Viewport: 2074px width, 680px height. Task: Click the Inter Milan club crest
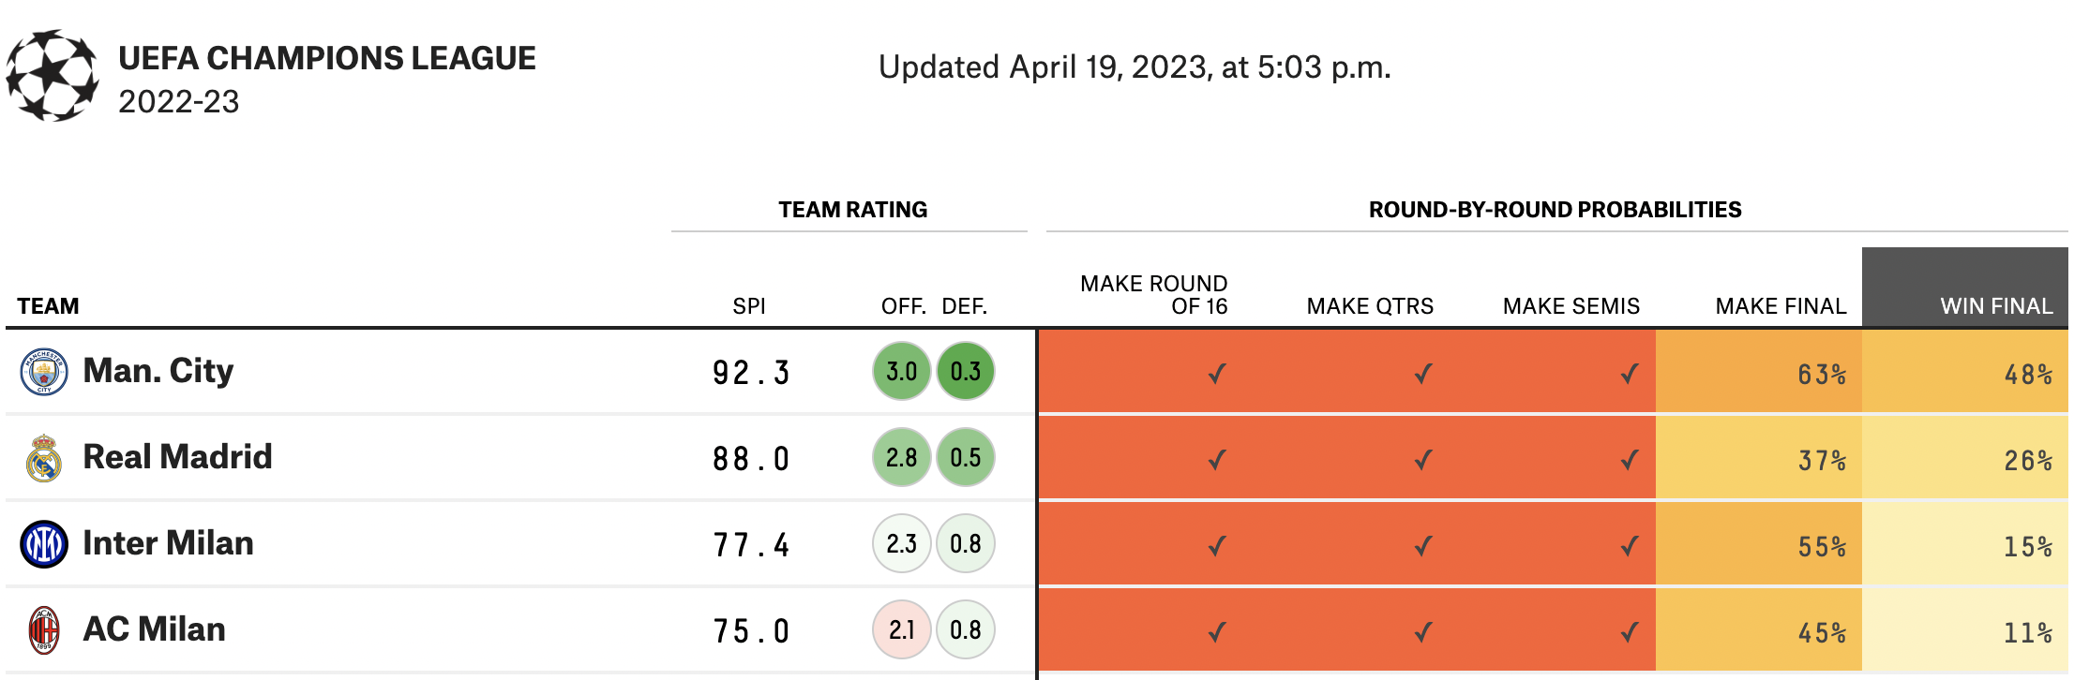tap(44, 544)
